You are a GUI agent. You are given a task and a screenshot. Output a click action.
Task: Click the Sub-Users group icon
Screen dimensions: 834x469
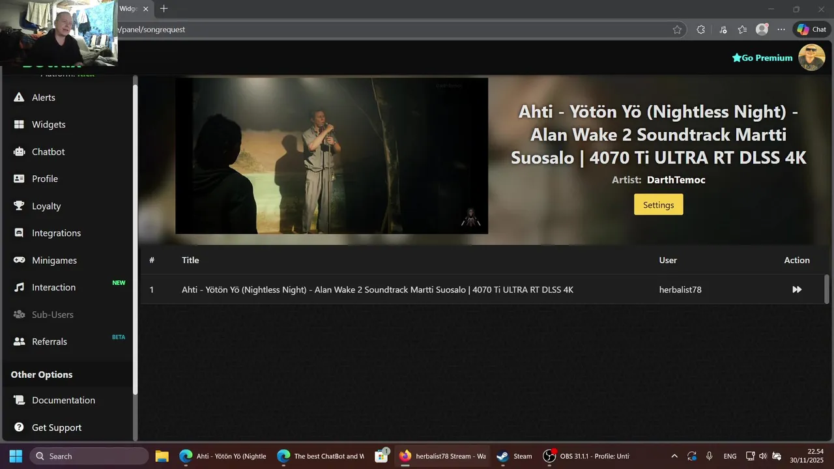pos(19,315)
